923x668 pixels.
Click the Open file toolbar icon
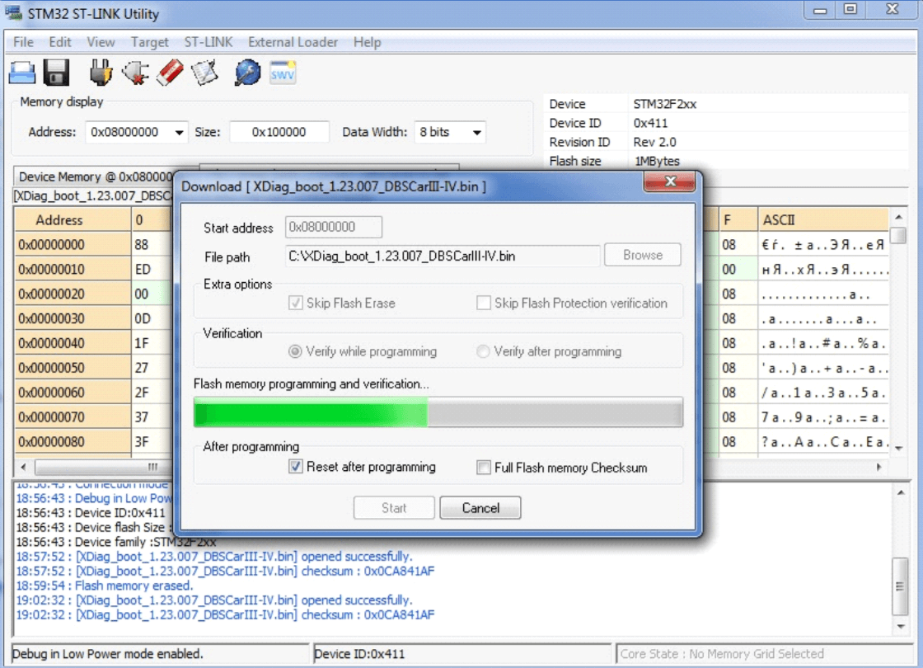(x=22, y=73)
